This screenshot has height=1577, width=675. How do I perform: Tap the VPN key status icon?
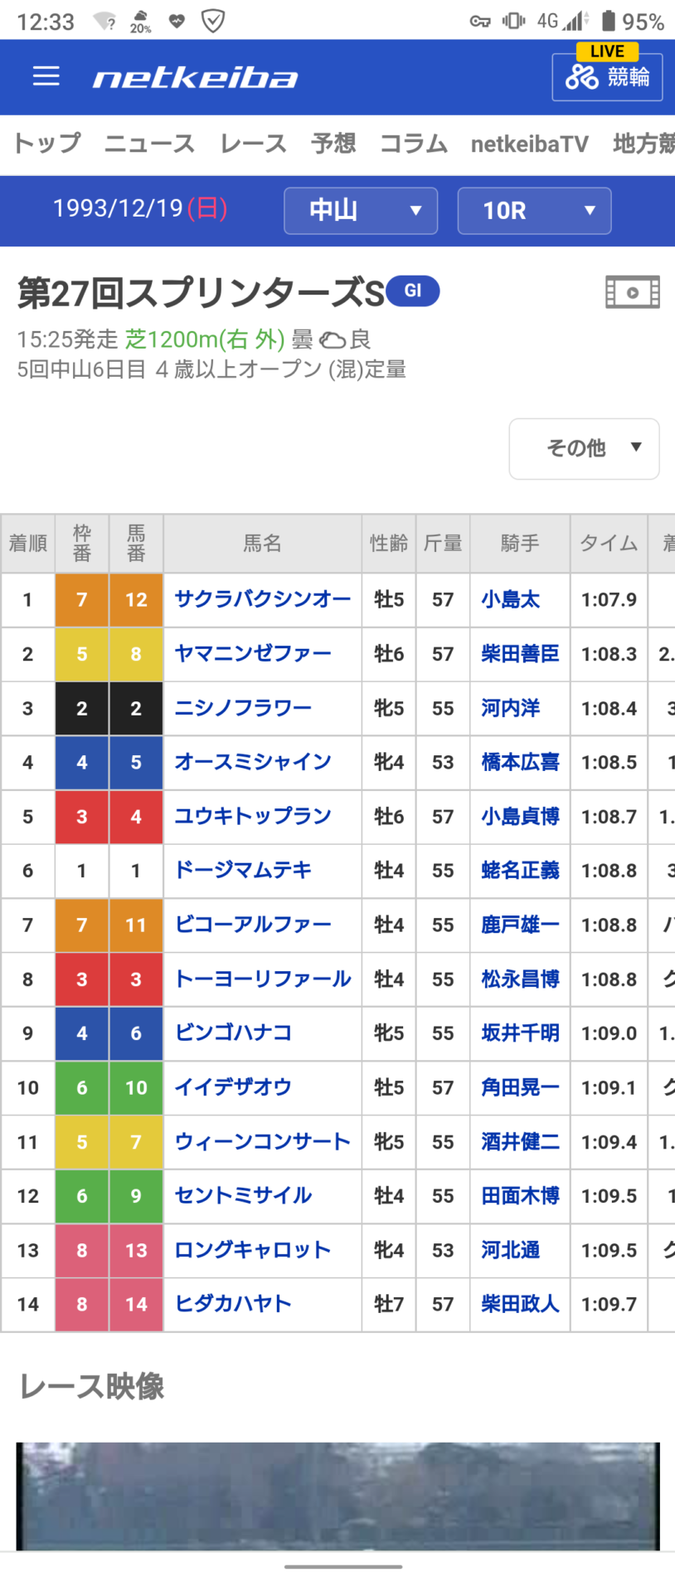click(480, 22)
